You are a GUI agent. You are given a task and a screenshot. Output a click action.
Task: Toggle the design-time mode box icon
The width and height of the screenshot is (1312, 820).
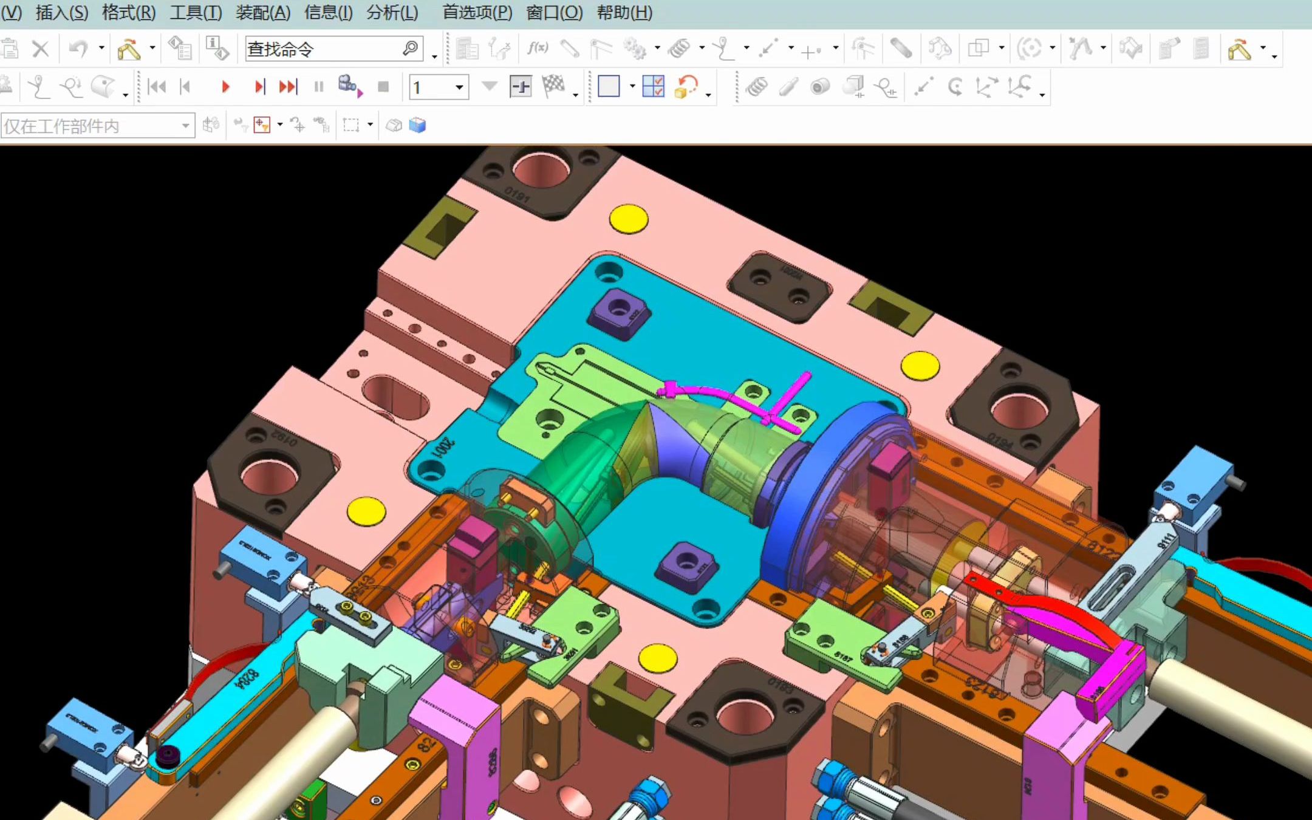coord(608,86)
